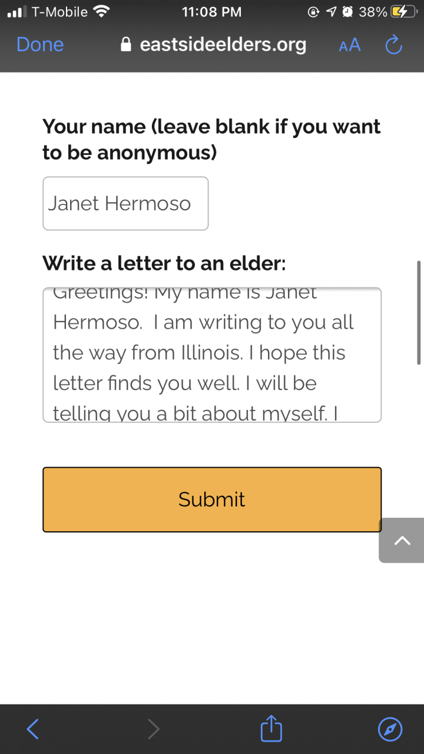Tap the "Write a letter to an elder" label
Image resolution: width=424 pixels, height=754 pixels.
tap(164, 263)
